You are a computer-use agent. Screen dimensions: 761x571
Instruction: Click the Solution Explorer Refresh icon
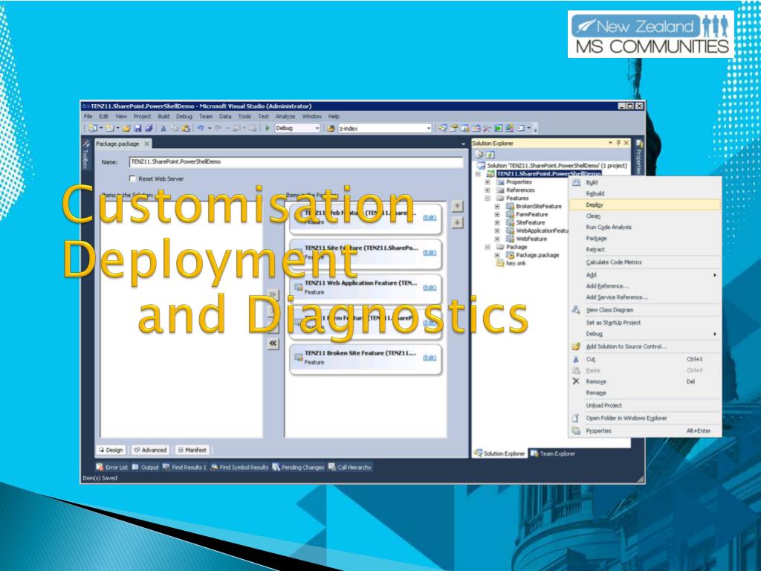click(x=490, y=155)
